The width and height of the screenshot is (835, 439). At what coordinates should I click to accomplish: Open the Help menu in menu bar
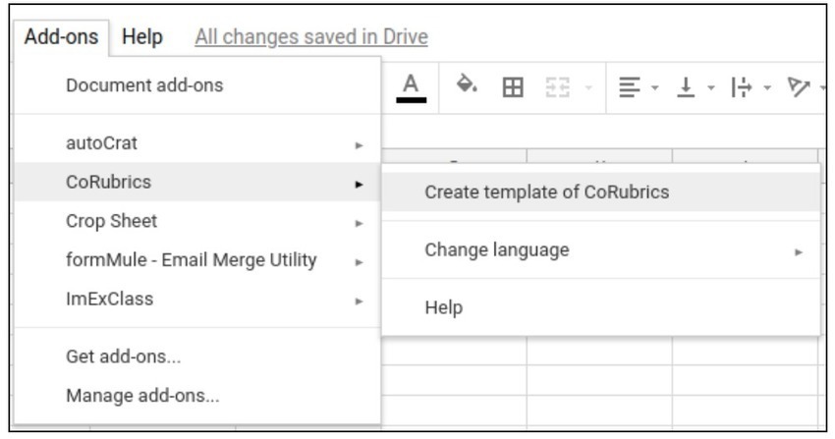142,37
